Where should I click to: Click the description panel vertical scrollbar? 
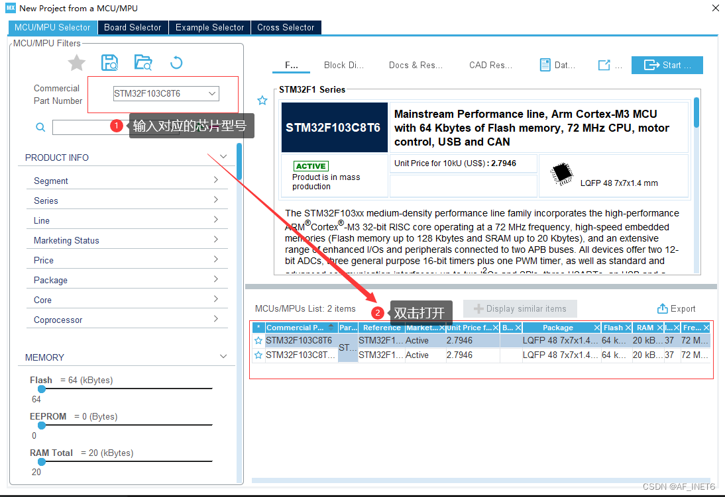(x=697, y=113)
